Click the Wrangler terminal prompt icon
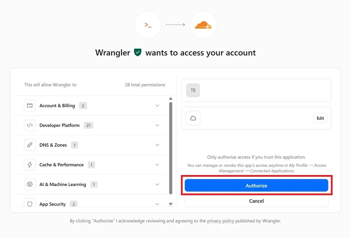The height and width of the screenshot is (238, 350). [148, 25]
